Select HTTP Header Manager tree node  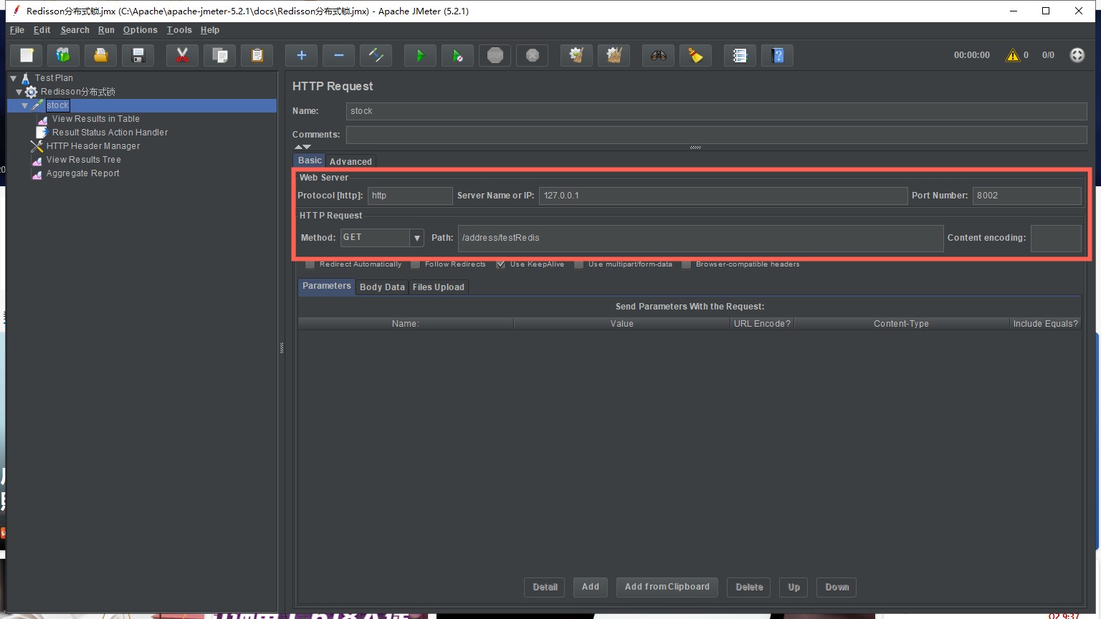[93, 146]
